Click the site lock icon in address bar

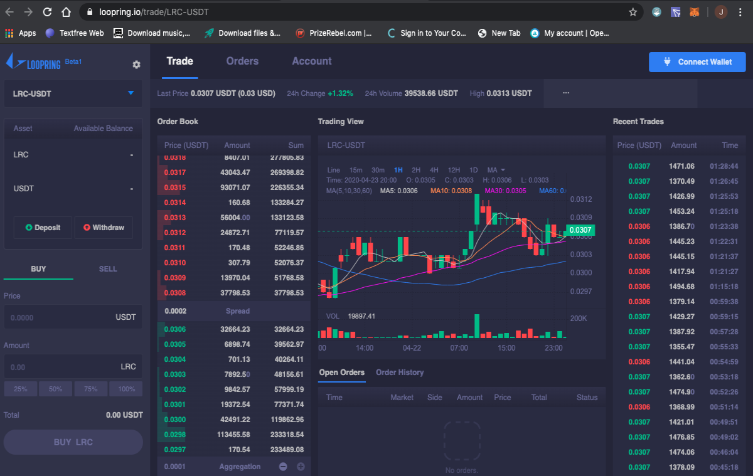[88, 12]
